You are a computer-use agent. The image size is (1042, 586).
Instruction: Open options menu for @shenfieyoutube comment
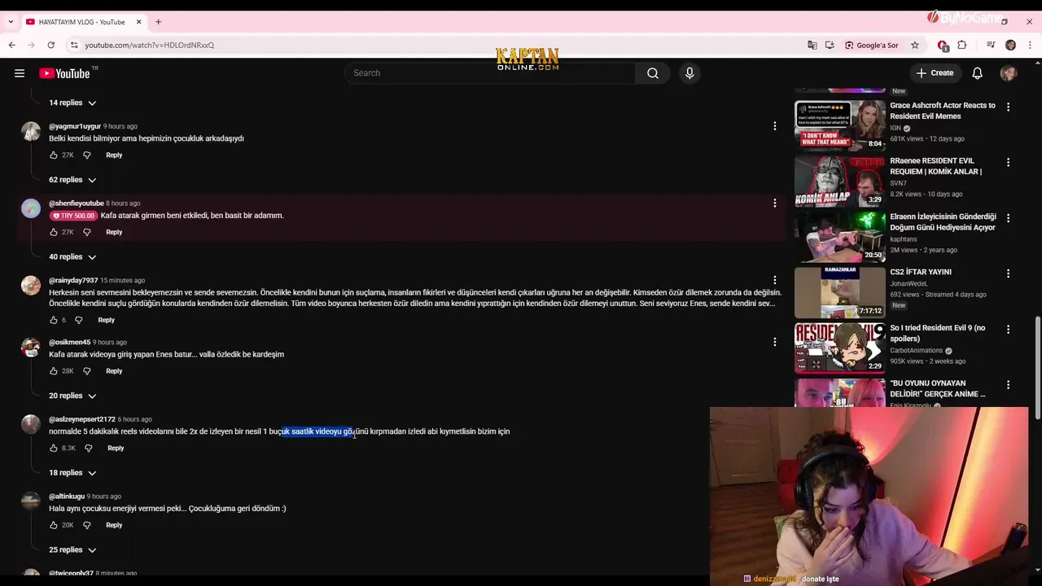point(774,203)
